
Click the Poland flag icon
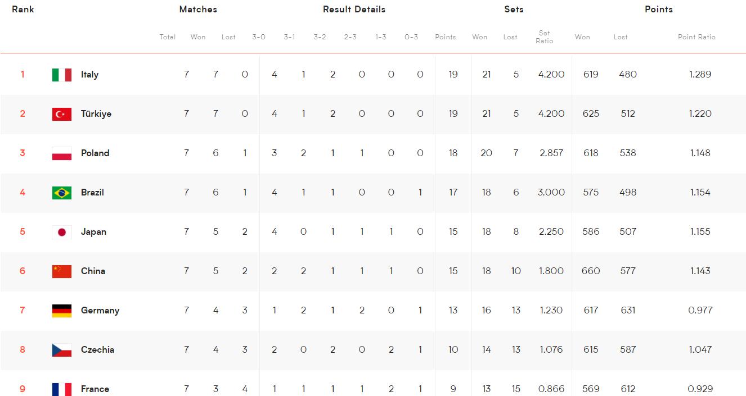[x=62, y=153]
